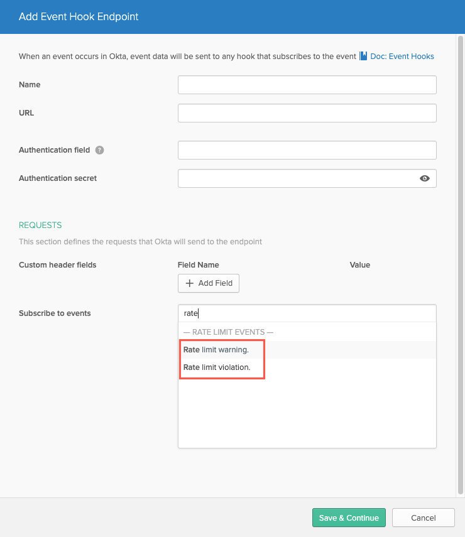The width and height of the screenshot is (465, 537).
Task: Click the Add Field button
Action: (209, 283)
